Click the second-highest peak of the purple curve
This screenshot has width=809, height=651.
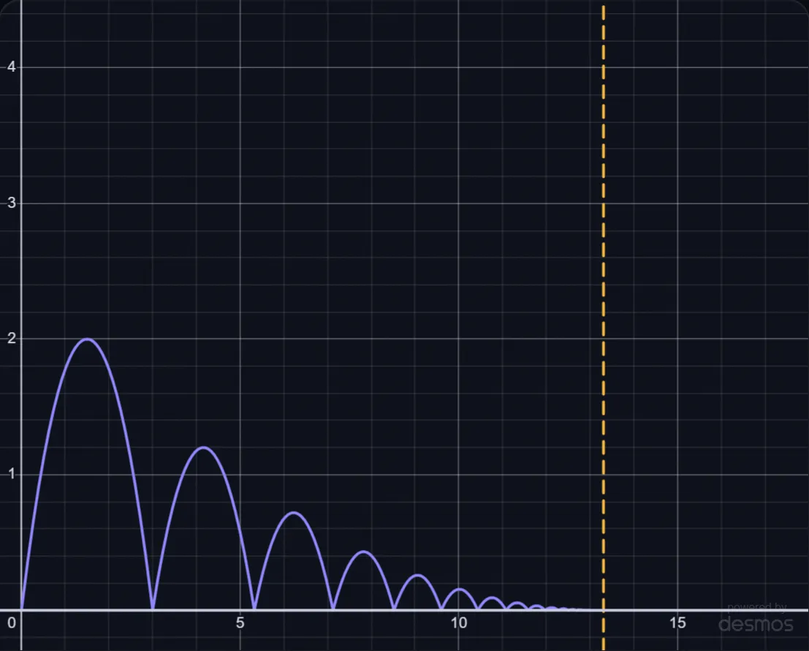pos(204,448)
